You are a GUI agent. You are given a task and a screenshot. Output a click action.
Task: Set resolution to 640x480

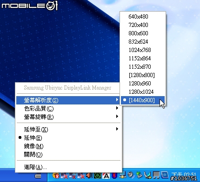(x=143, y=17)
